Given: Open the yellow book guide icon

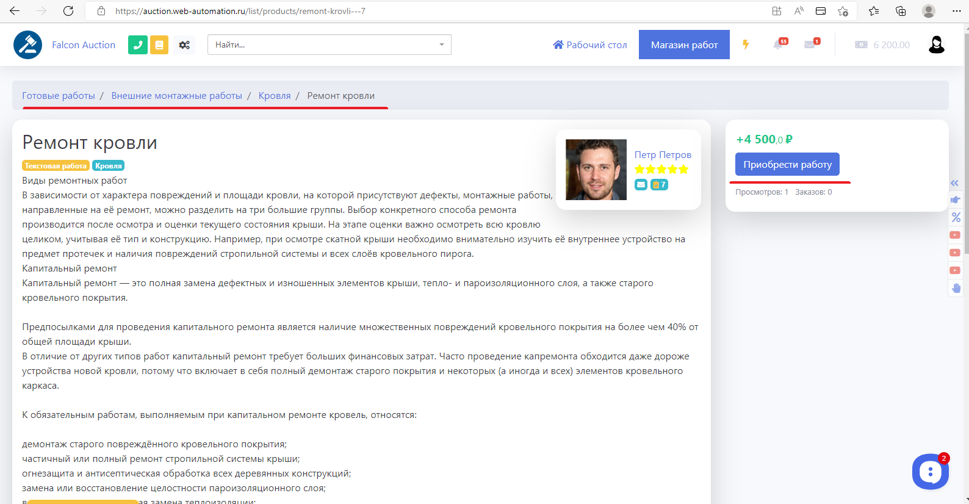Looking at the screenshot, I should point(159,45).
